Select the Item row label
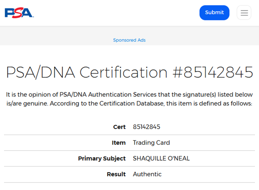259x190 pixels. 119,143
